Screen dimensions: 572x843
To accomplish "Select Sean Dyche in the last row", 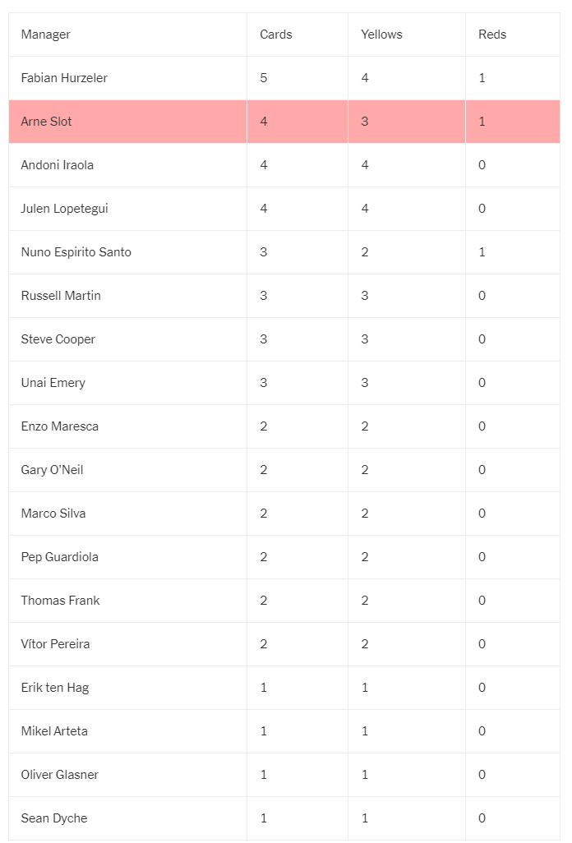I will [x=53, y=818].
